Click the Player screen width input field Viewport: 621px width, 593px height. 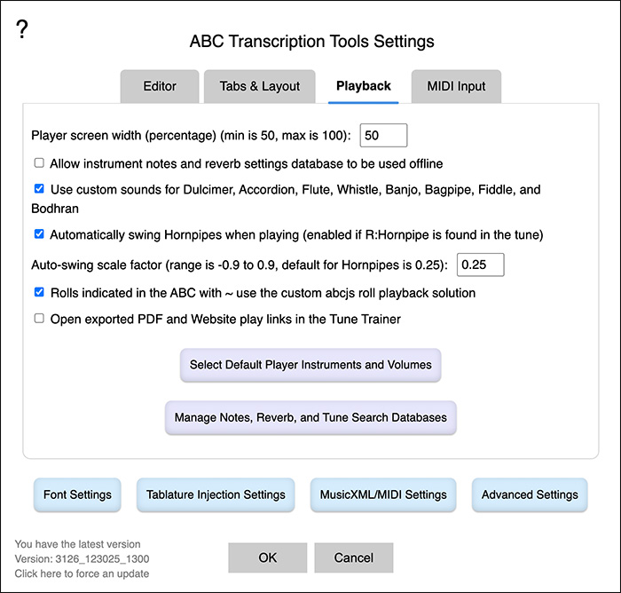tap(383, 135)
